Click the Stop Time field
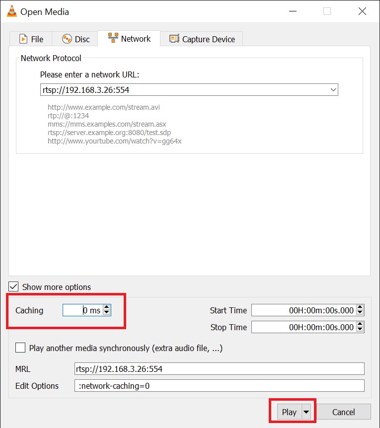 [303, 327]
